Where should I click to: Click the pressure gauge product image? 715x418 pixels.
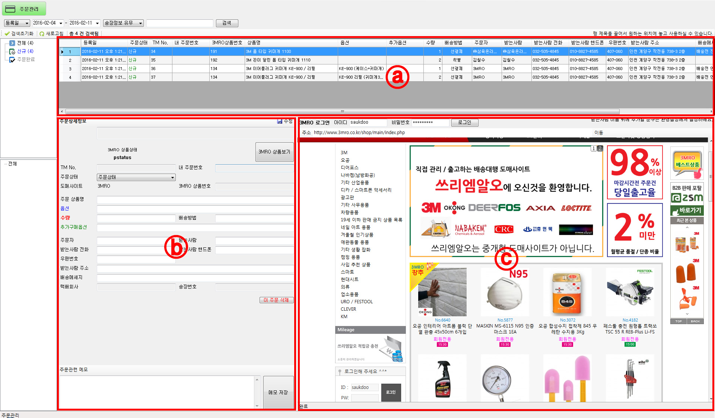click(x=505, y=378)
